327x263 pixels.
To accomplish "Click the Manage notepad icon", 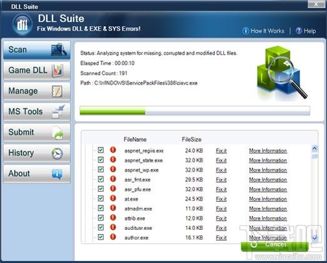I will point(57,91).
